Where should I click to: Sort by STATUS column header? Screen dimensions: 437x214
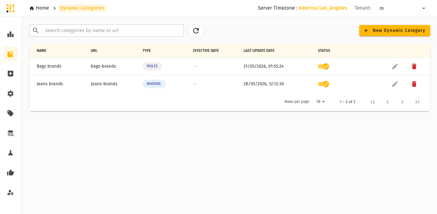(x=324, y=51)
